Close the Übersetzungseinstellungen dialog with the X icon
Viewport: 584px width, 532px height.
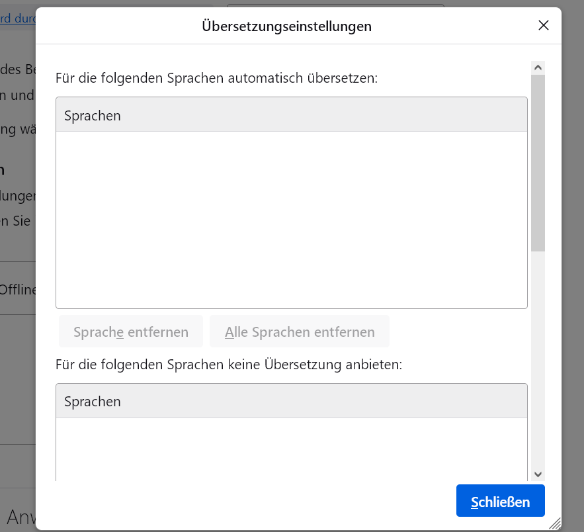coord(544,26)
